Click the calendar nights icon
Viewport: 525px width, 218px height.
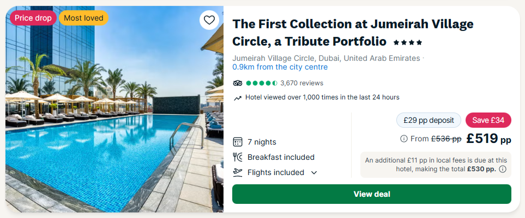coord(238,142)
